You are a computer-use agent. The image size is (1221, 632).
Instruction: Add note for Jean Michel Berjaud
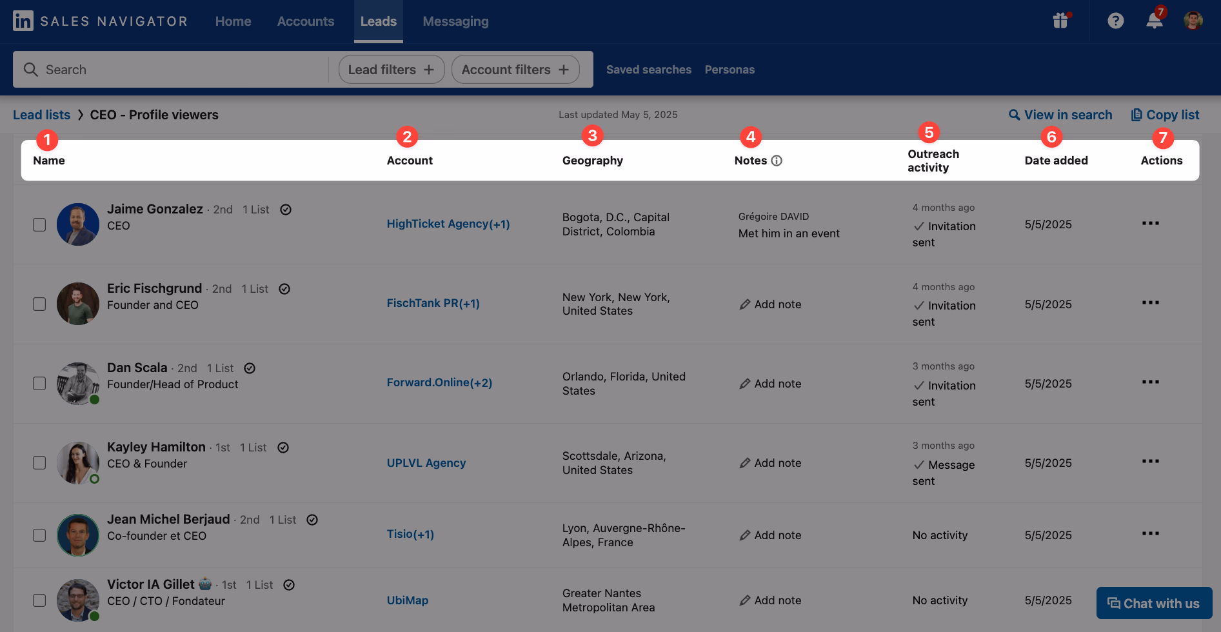(770, 535)
